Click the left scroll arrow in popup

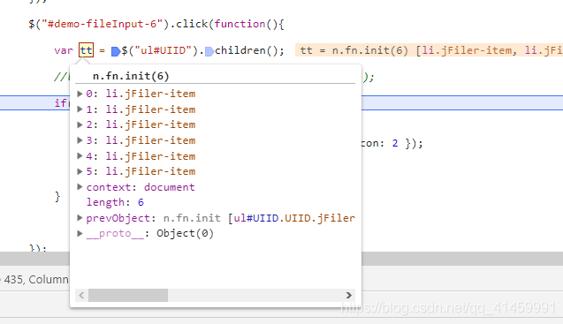81,295
